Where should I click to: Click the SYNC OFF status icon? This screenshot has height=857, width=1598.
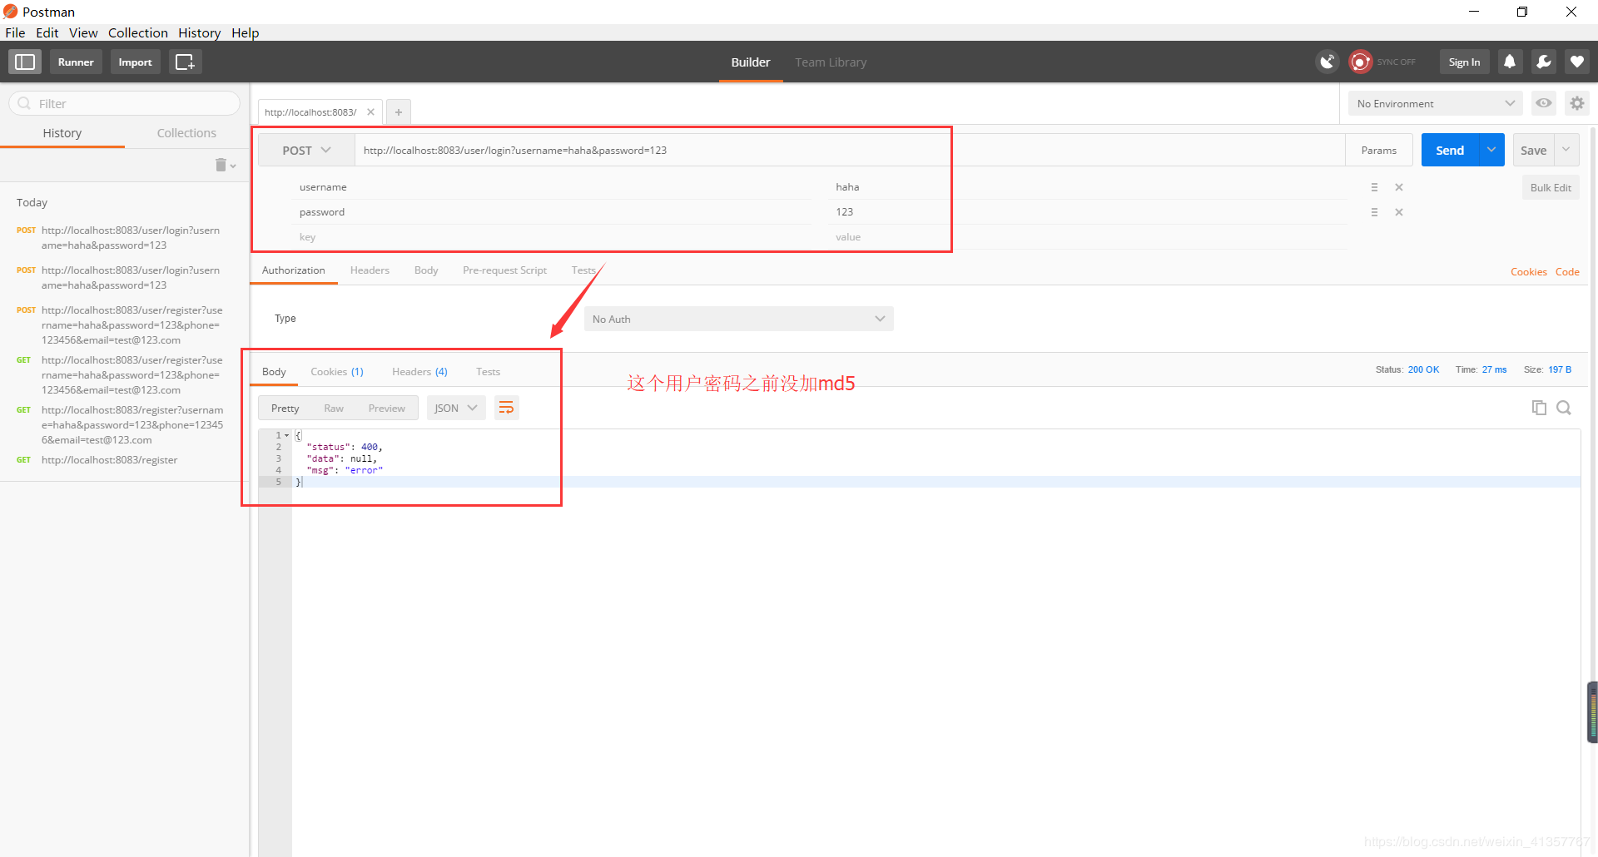1360,62
